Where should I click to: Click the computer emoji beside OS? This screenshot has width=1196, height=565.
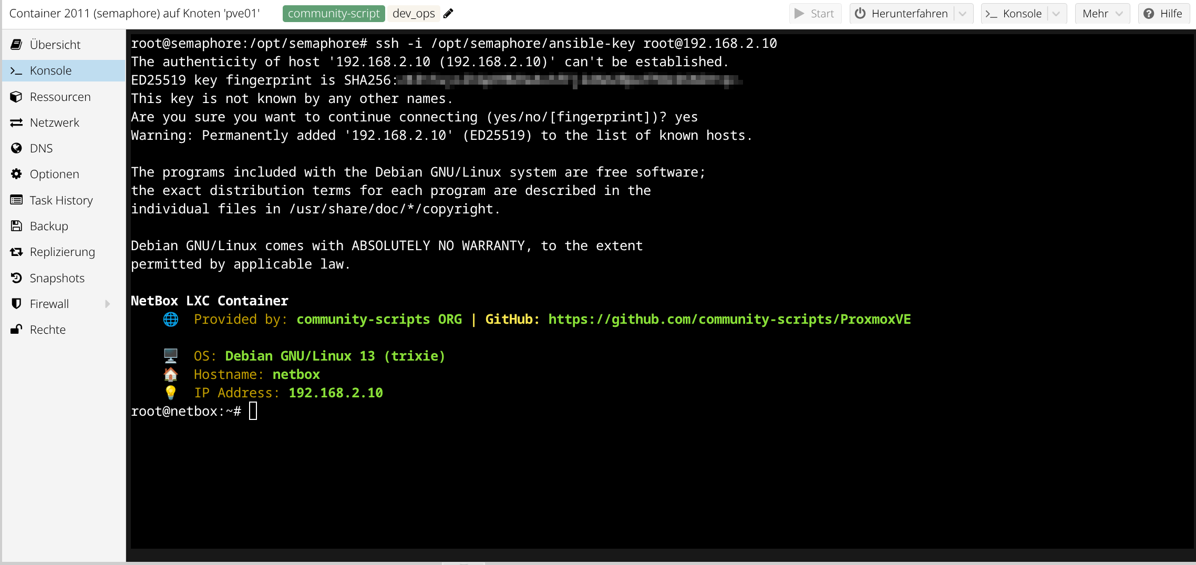[171, 356]
